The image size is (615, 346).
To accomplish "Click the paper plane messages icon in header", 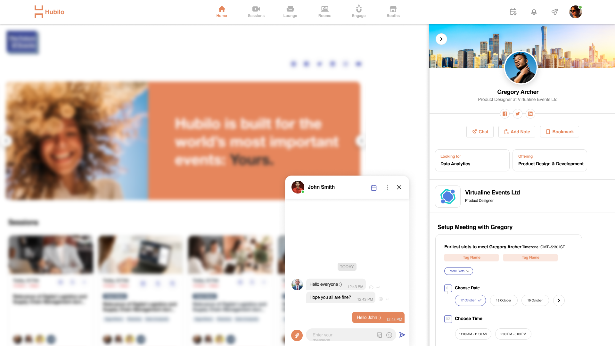I will pyautogui.click(x=555, y=12).
